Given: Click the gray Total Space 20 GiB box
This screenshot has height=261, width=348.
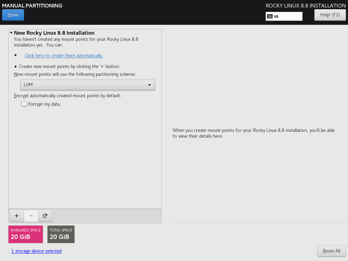Looking at the screenshot, I should [61, 234].
